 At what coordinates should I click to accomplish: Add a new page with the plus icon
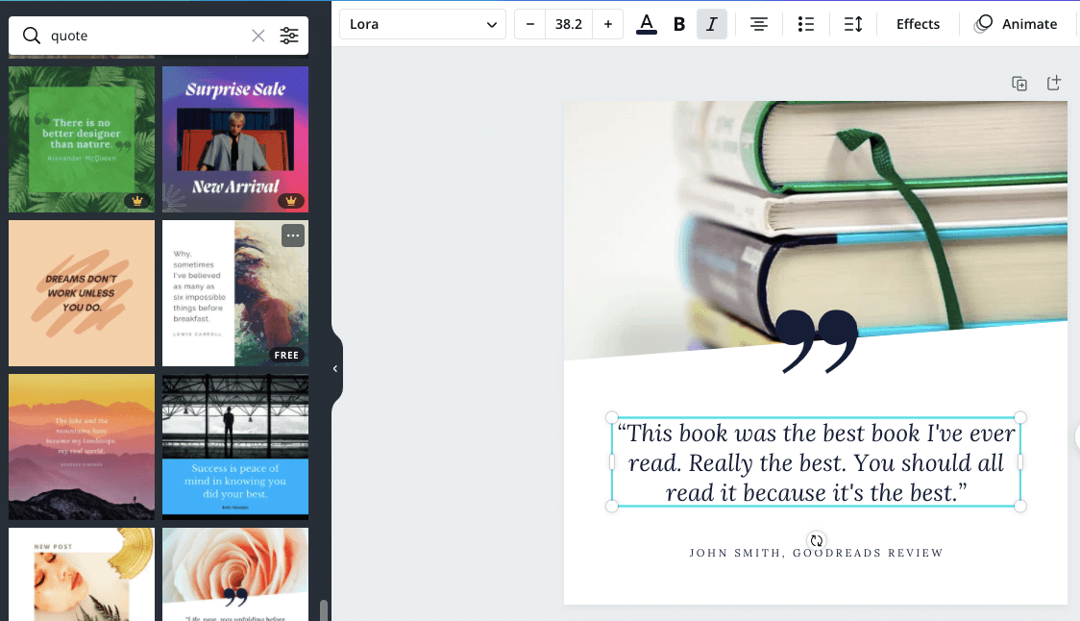point(1054,84)
